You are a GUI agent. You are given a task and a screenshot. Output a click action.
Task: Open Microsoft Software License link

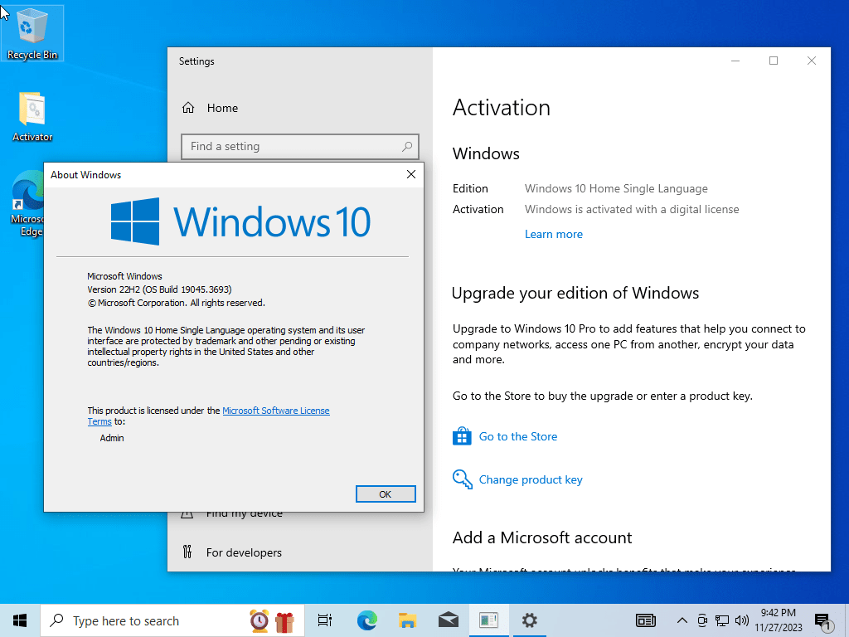click(275, 411)
